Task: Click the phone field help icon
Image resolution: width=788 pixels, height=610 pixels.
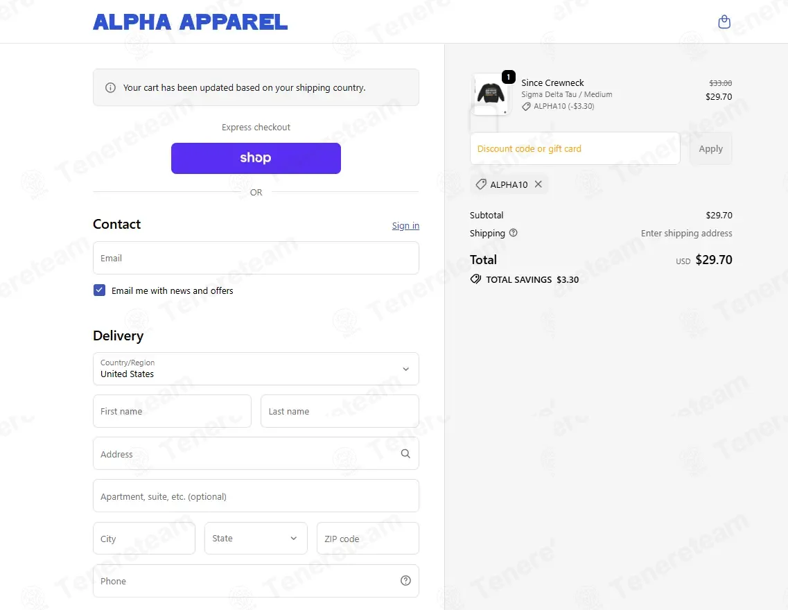Action: [405, 581]
